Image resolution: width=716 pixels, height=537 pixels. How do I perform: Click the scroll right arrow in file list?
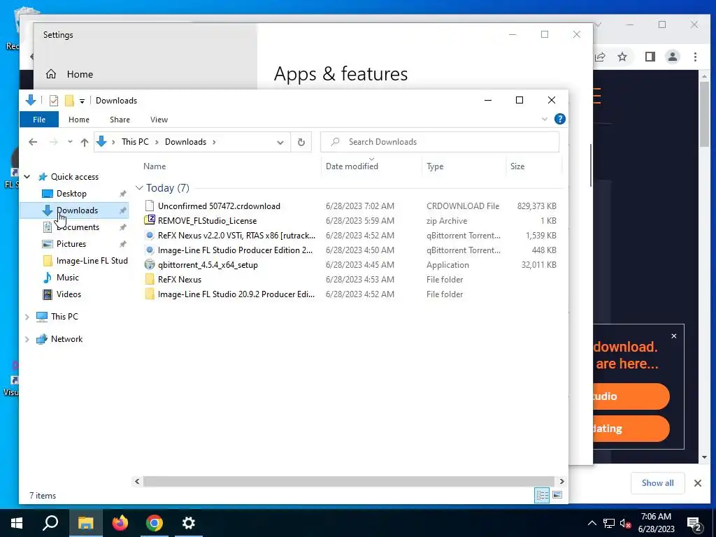[561, 481]
